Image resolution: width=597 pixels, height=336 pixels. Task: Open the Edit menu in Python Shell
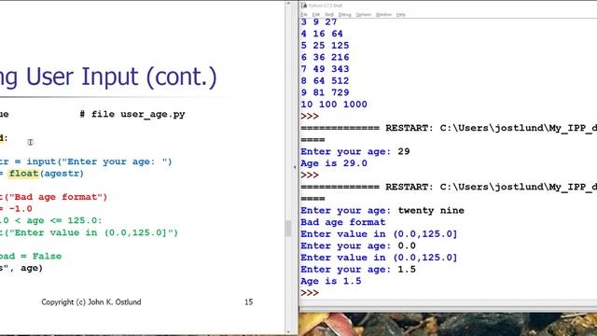pos(316,15)
